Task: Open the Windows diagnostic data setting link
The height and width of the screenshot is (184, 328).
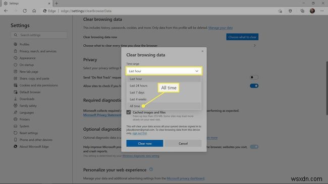Action: (141, 156)
